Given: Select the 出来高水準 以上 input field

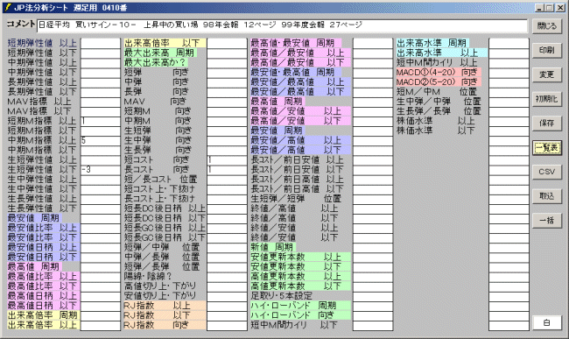Looking at the screenshot, I should [509, 53].
